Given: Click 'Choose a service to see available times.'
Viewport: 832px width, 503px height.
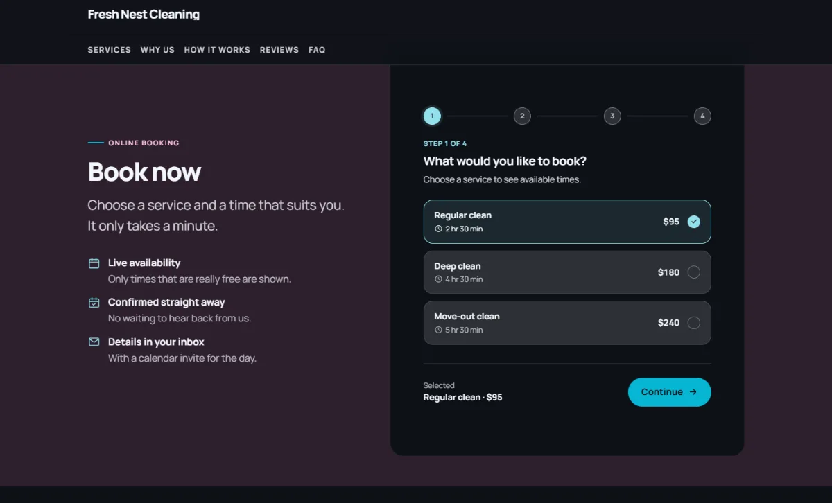Looking at the screenshot, I should coord(502,179).
